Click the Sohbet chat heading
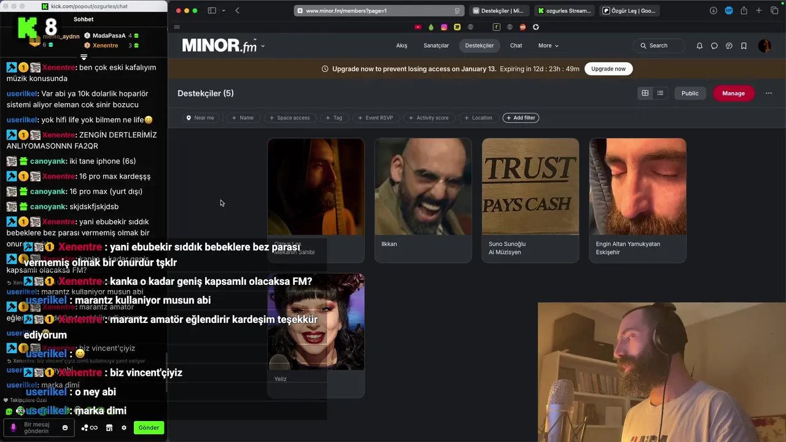Viewport: 786px width, 442px height. point(84,19)
